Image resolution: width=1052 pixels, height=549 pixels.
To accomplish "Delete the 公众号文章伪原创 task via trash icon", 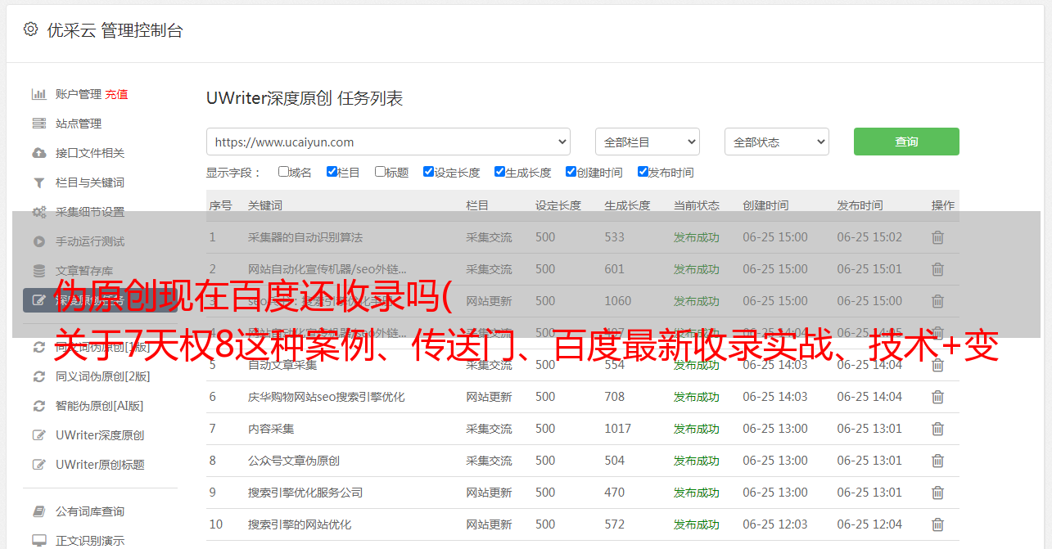I will click(x=937, y=461).
